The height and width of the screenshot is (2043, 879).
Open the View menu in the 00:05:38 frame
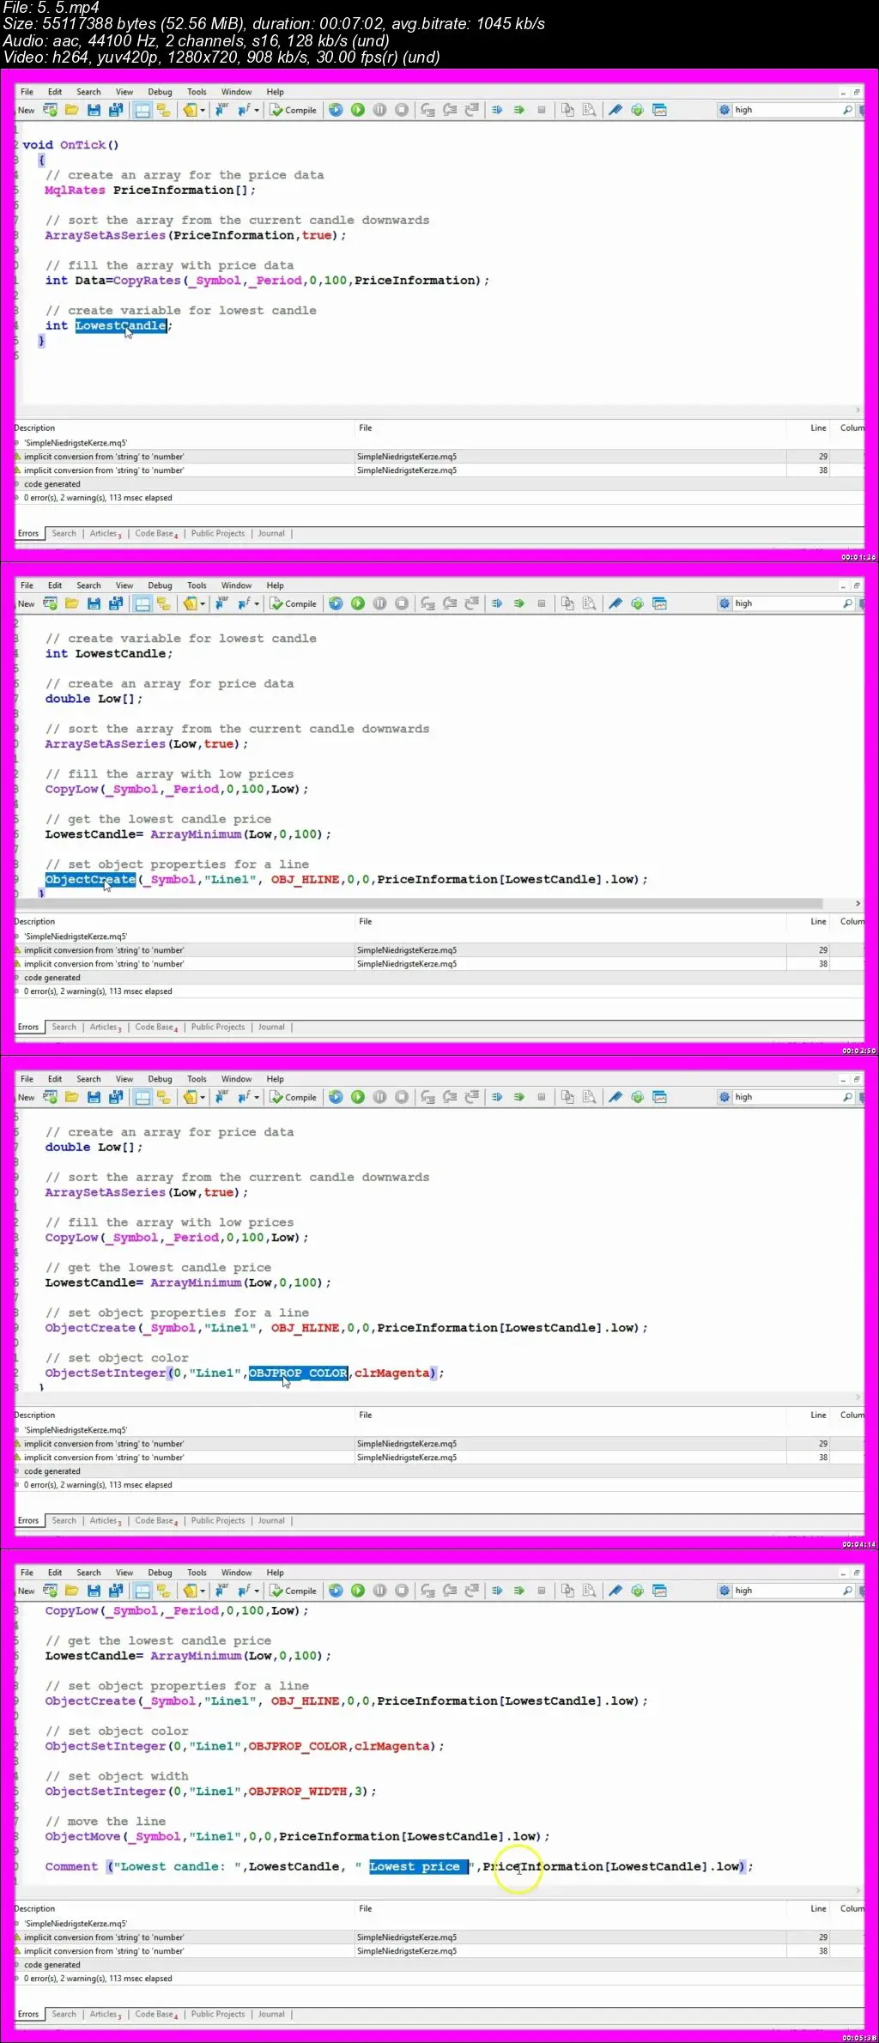click(x=124, y=1573)
